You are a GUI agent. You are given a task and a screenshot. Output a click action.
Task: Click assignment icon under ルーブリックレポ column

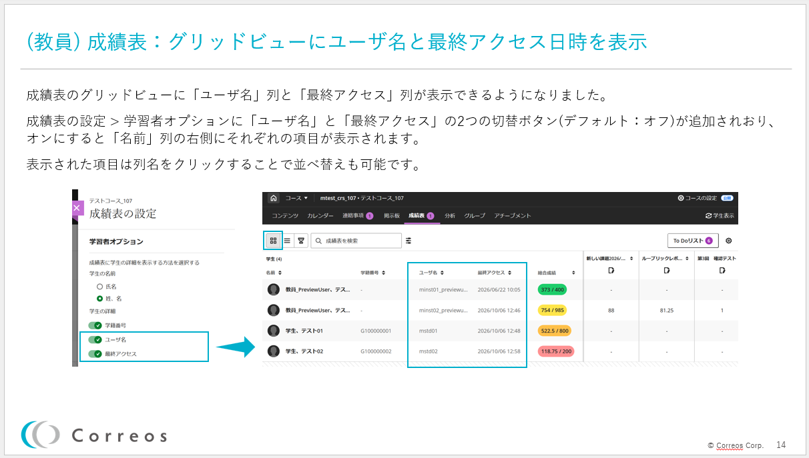pyautogui.click(x=666, y=270)
